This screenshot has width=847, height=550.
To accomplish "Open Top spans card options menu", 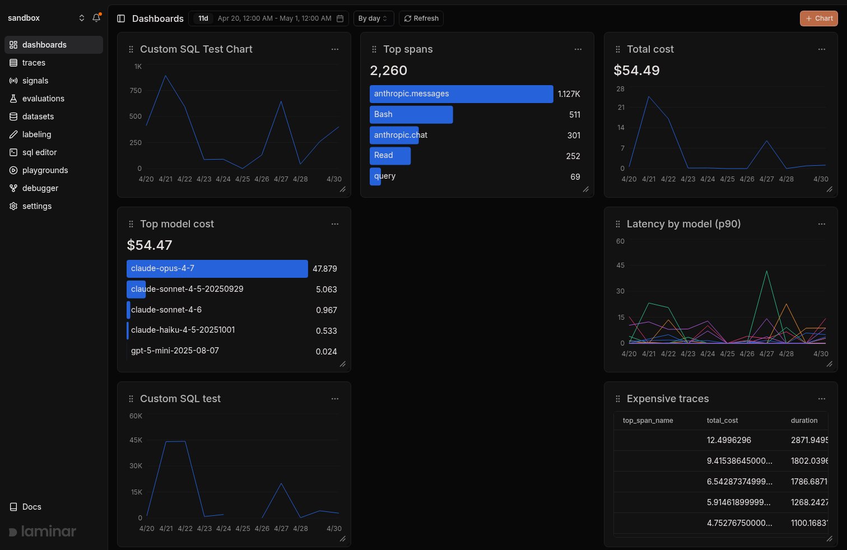I will (x=578, y=49).
